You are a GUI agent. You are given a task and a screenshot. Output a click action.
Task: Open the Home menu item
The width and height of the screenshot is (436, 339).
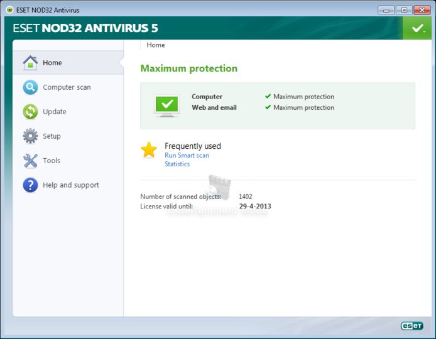pos(68,63)
